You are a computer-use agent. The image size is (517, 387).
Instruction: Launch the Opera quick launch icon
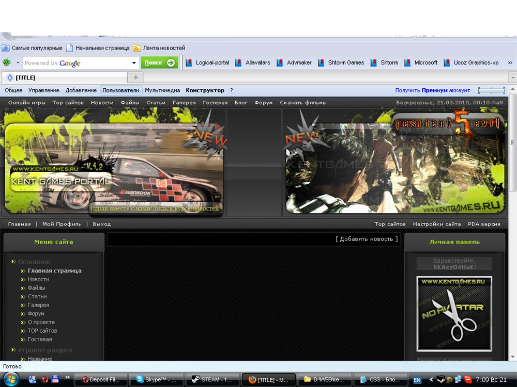tap(44, 379)
